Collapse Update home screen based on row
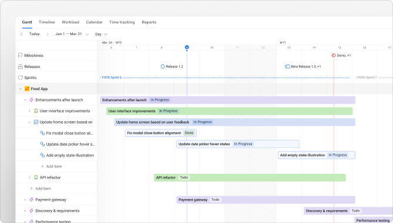Viewport: 393px width, 223px height. tap(29, 122)
